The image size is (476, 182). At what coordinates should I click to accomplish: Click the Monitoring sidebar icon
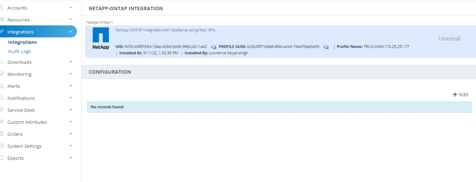[2, 74]
